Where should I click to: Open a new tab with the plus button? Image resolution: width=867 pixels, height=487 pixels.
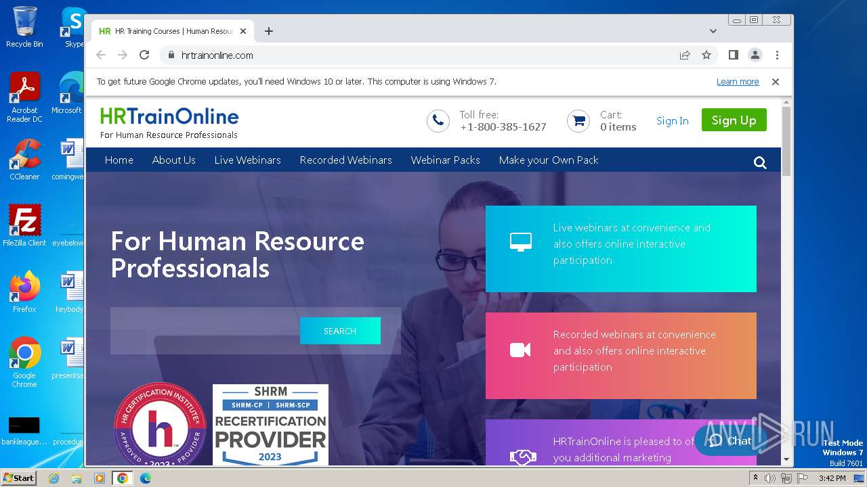point(269,31)
